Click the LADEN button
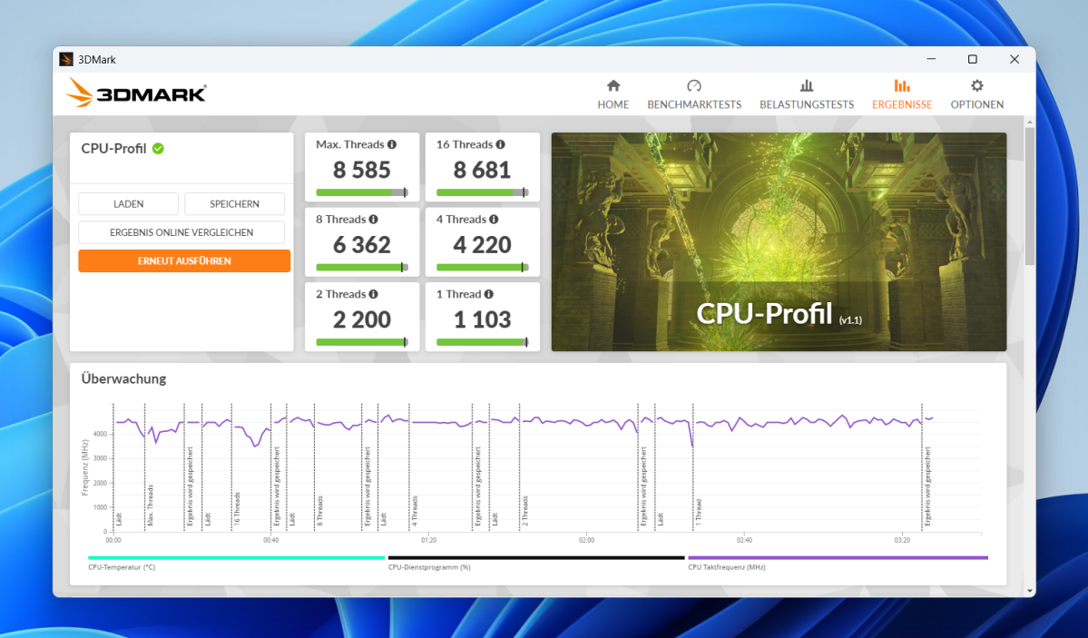 tap(128, 204)
